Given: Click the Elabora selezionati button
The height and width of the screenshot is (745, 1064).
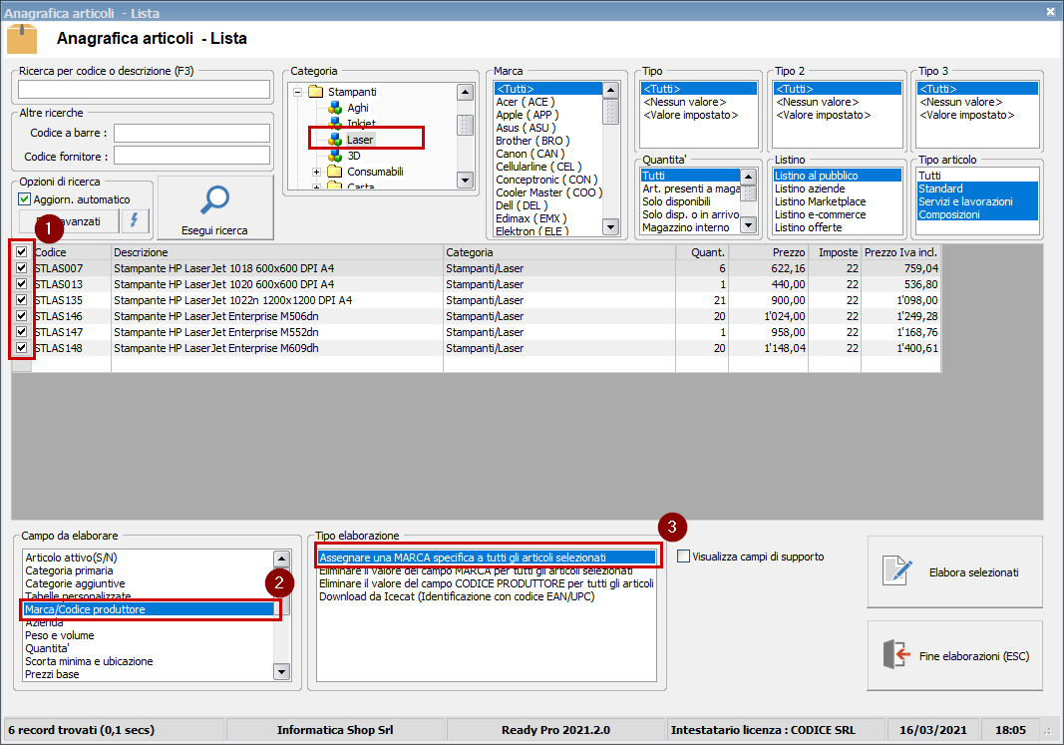Looking at the screenshot, I should pos(954,572).
